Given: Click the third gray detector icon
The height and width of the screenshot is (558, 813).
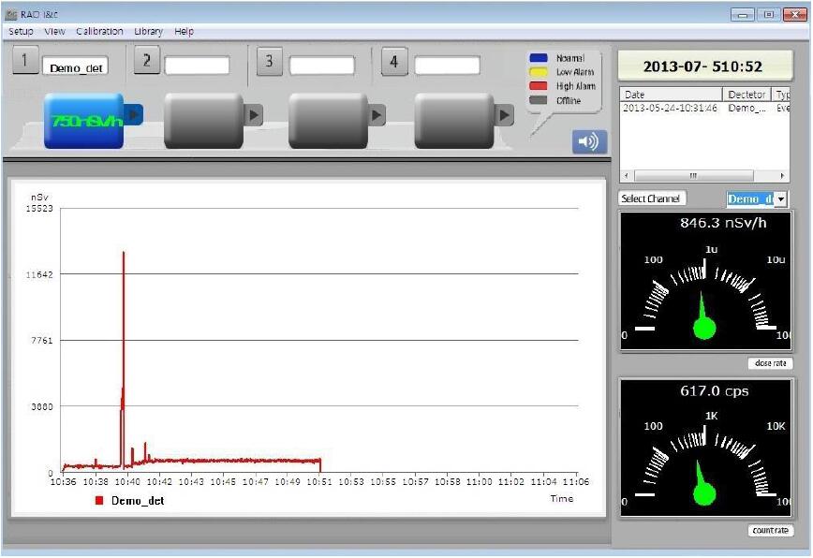Looking at the screenshot, I should 329,121.
